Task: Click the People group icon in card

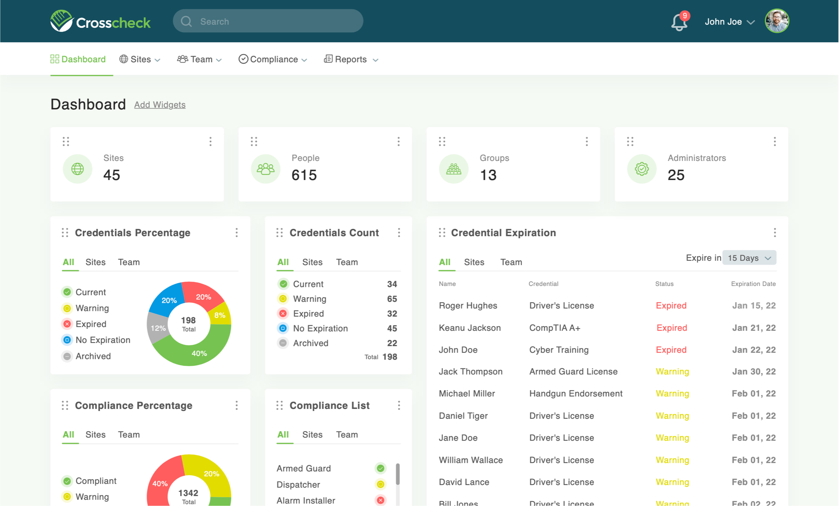Action: pyautogui.click(x=265, y=169)
